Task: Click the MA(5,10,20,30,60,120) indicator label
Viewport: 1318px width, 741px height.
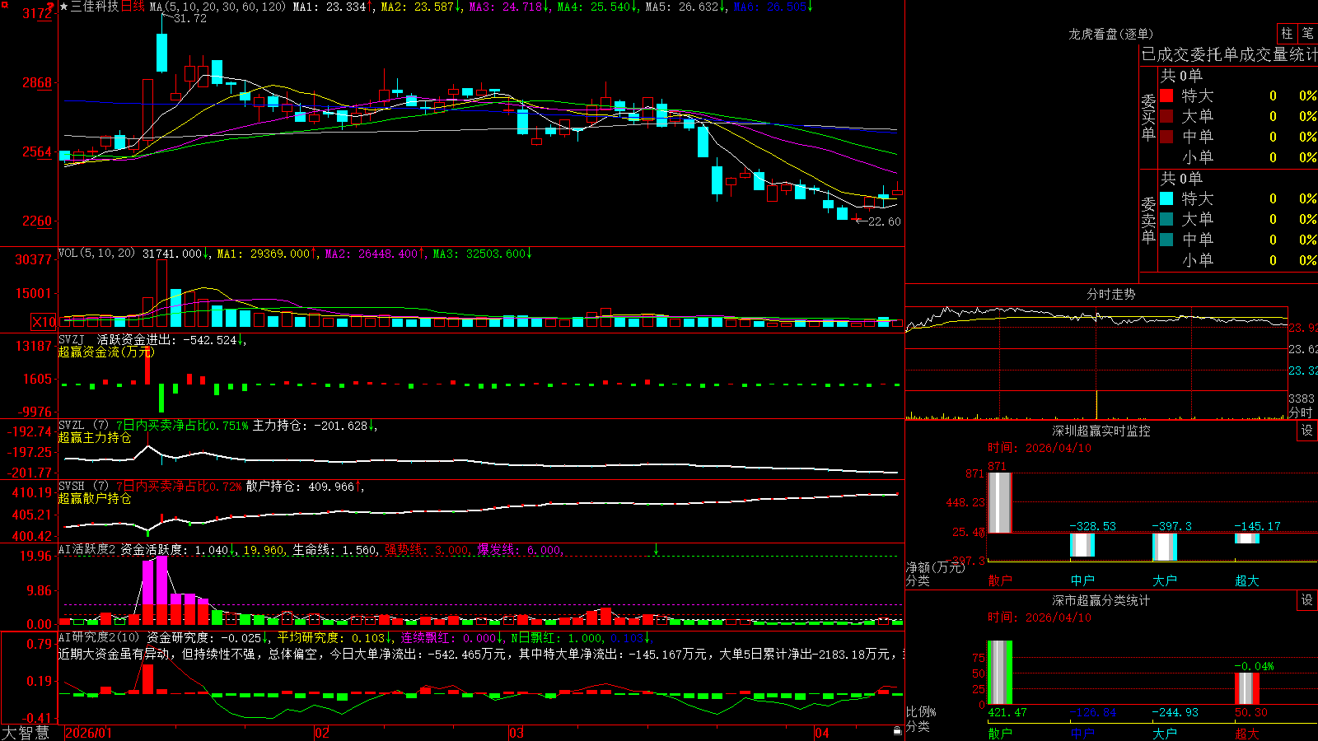Action: point(217,7)
